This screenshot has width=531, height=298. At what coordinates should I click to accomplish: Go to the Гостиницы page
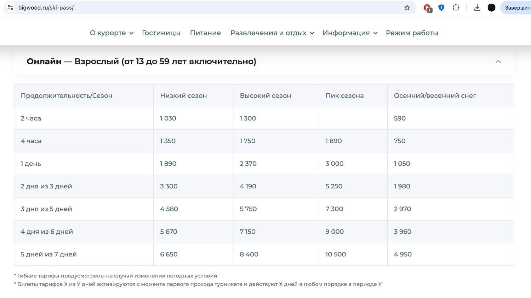[161, 33]
